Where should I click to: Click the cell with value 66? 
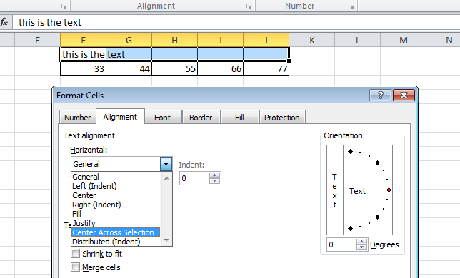pyautogui.click(x=220, y=68)
